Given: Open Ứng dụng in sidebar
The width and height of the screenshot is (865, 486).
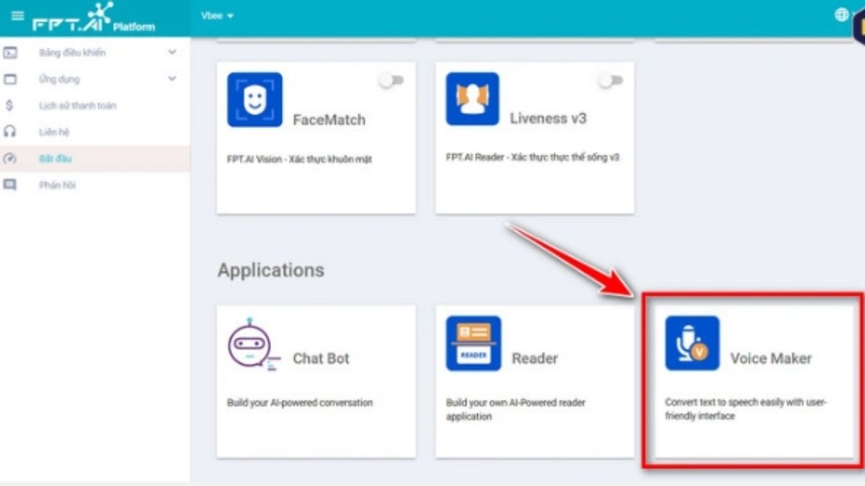Looking at the screenshot, I should pyautogui.click(x=59, y=79).
